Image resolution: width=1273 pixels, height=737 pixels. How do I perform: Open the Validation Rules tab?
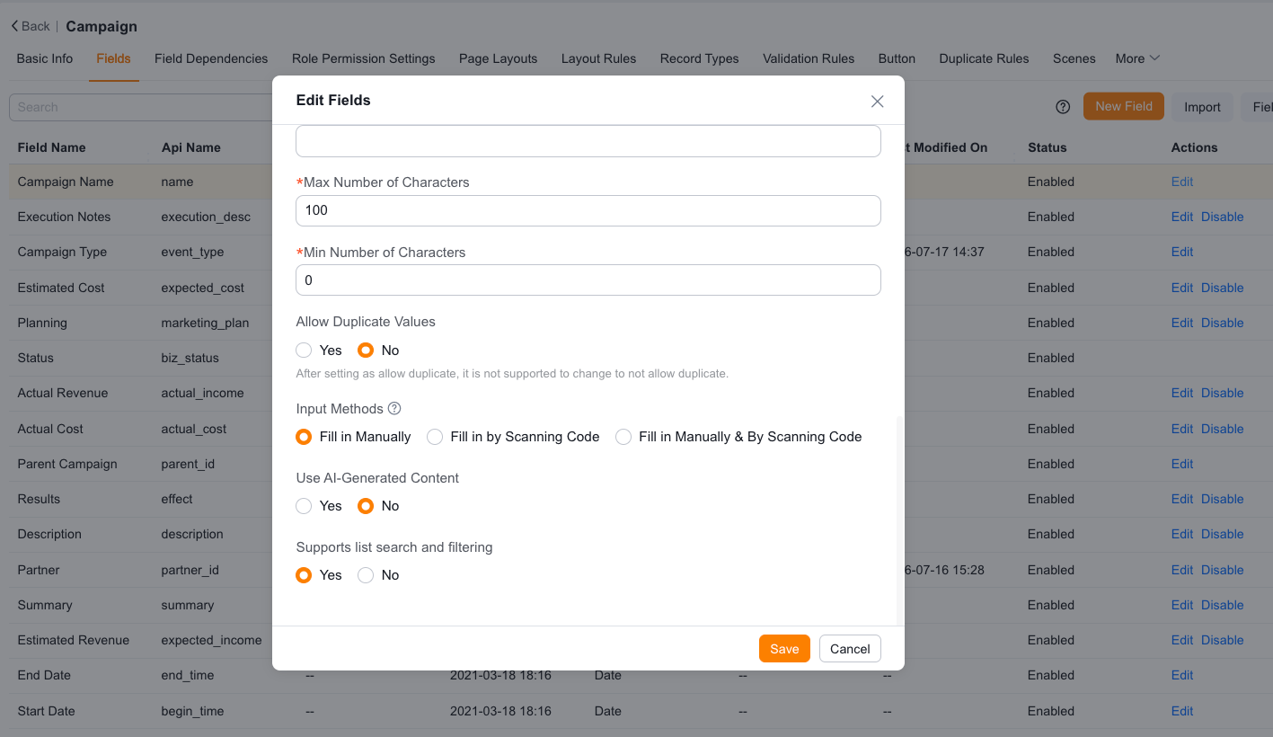pos(809,58)
